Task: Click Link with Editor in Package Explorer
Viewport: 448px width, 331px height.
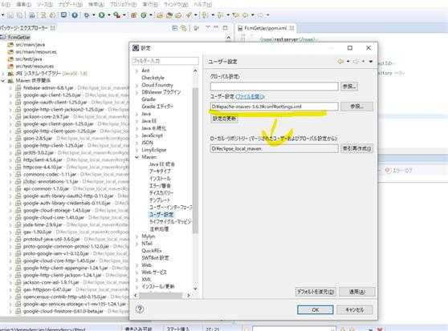Action: coord(184,28)
